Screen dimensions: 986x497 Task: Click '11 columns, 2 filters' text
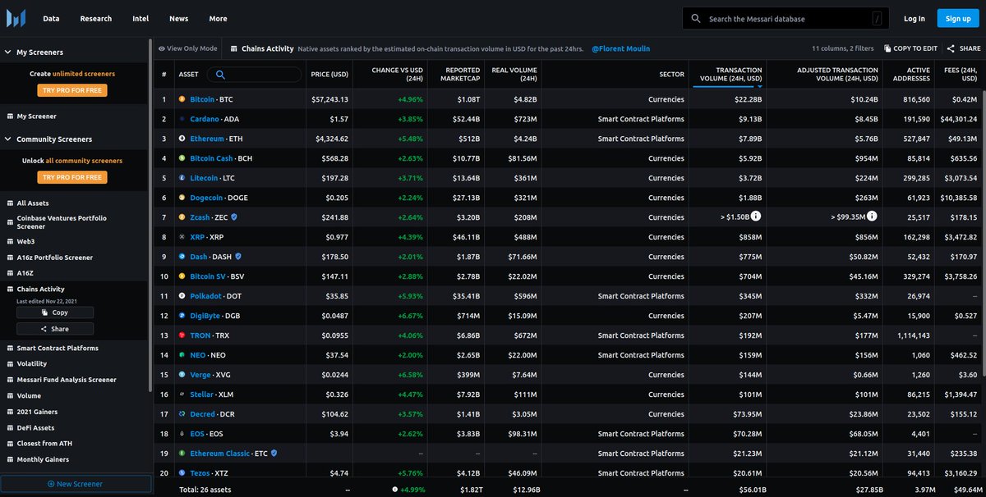[x=843, y=49]
